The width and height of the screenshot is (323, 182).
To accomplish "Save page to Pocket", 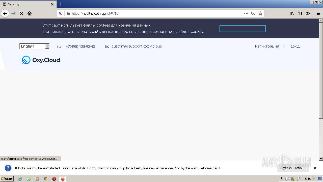I will (x=253, y=13).
